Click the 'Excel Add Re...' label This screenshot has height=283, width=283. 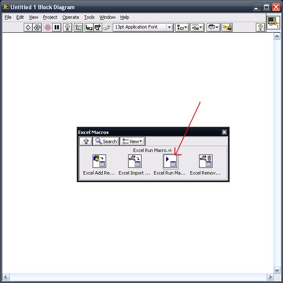click(x=99, y=173)
